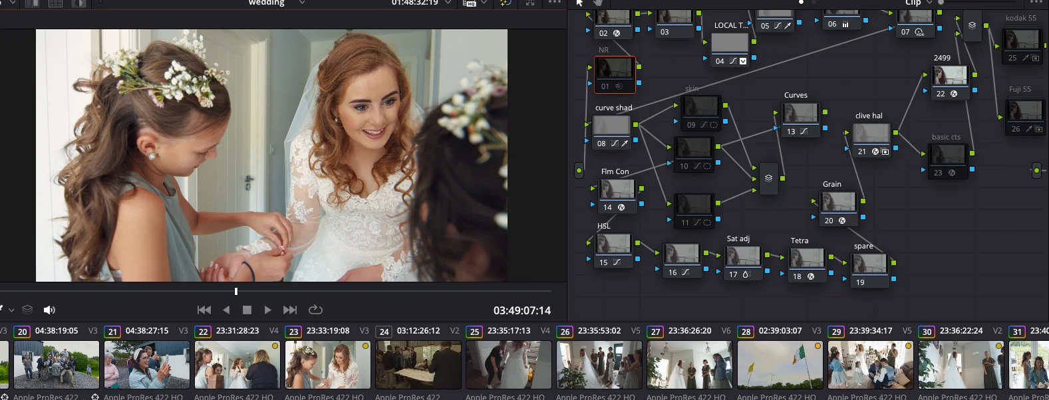Select clip 26 thumbnail in timeline
The height and width of the screenshot is (400, 1049).
tap(599, 365)
